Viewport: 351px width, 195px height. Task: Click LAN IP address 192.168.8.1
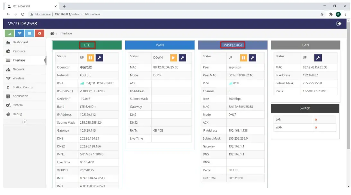pos(311,76)
